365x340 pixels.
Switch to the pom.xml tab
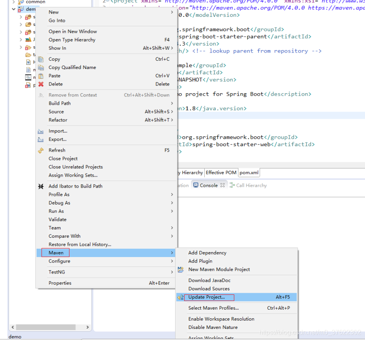[x=249, y=172]
